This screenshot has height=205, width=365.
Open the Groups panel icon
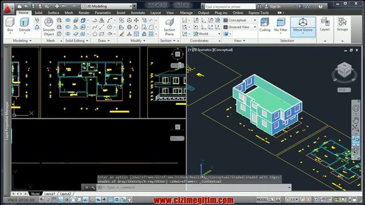coord(342,24)
